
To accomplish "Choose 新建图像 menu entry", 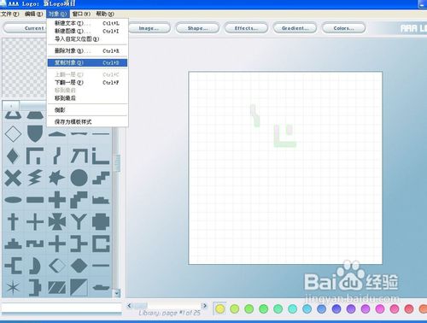I will pos(87,31).
